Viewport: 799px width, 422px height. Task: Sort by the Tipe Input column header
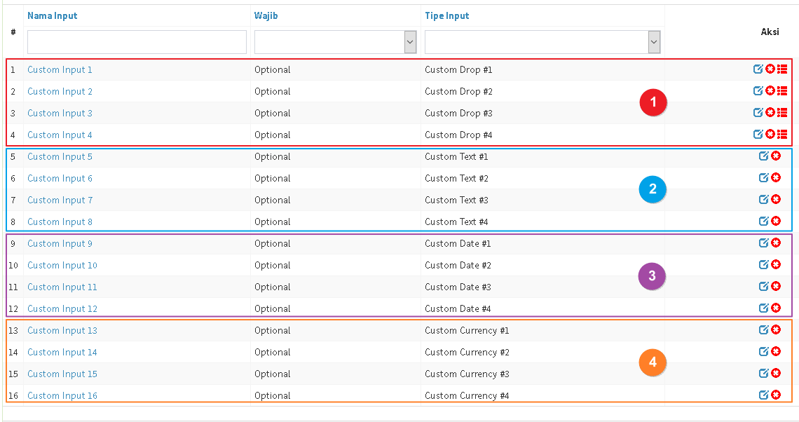click(446, 15)
